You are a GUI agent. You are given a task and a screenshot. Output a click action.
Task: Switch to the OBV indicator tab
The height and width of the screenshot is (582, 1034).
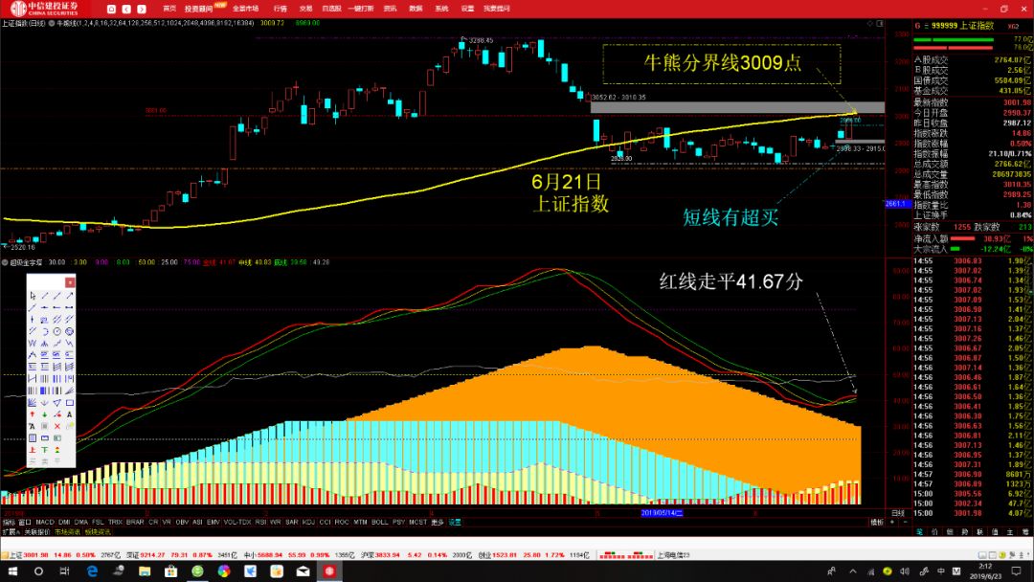pyautogui.click(x=181, y=522)
